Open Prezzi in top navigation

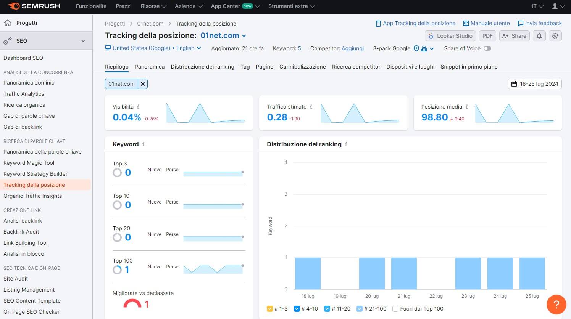coord(124,6)
